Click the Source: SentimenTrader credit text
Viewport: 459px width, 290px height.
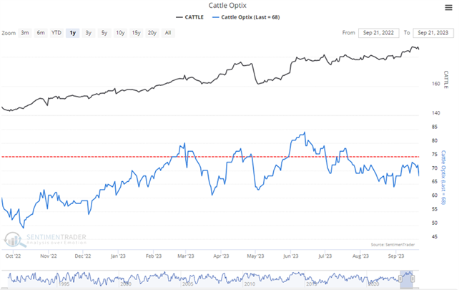point(393,245)
